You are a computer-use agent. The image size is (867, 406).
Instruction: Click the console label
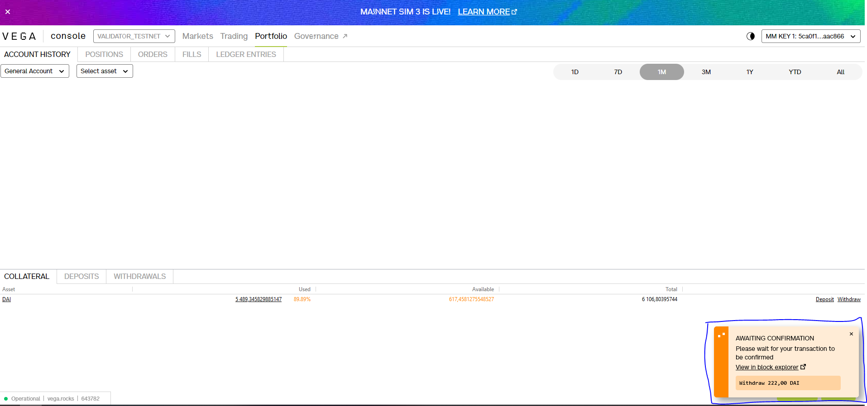tap(68, 36)
